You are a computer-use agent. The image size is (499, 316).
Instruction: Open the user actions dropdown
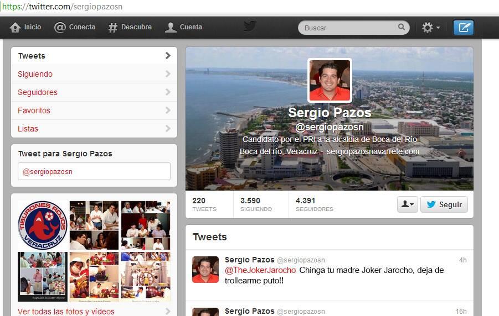(408, 204)
